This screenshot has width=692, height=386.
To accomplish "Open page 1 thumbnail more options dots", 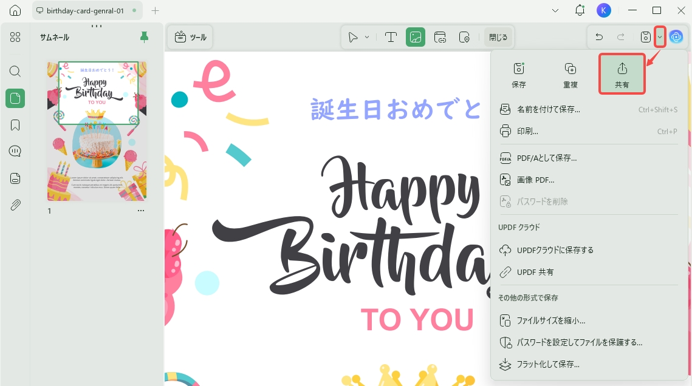I will pos(141,211).
